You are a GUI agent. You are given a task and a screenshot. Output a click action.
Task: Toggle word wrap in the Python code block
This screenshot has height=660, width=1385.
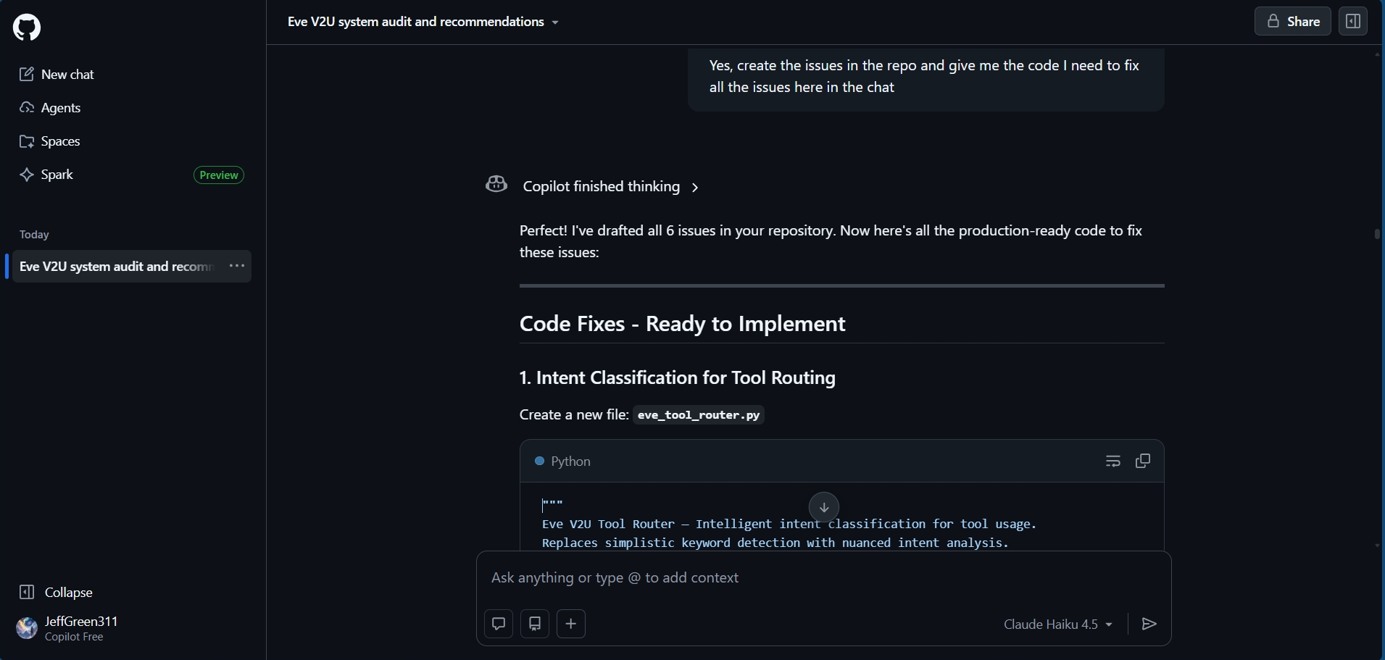click(1113, 461)
